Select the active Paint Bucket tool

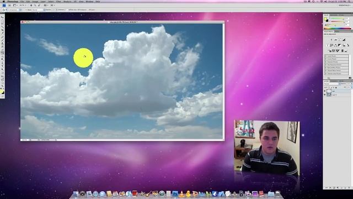[2, 53]
